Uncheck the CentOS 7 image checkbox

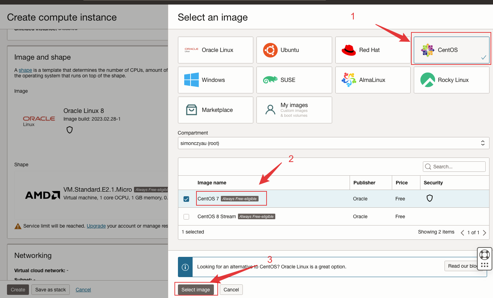coord(186,199)
